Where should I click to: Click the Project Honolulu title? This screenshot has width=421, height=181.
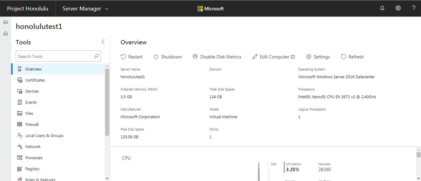click(x=28, y=8)
